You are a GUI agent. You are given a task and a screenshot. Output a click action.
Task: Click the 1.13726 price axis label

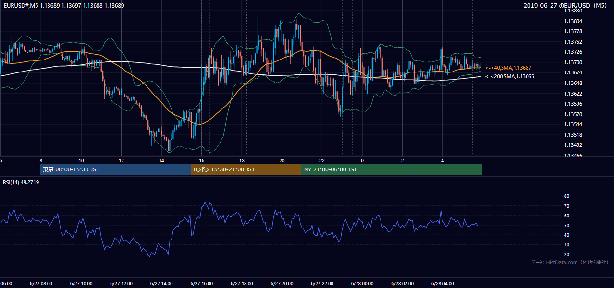pos(573,52)
